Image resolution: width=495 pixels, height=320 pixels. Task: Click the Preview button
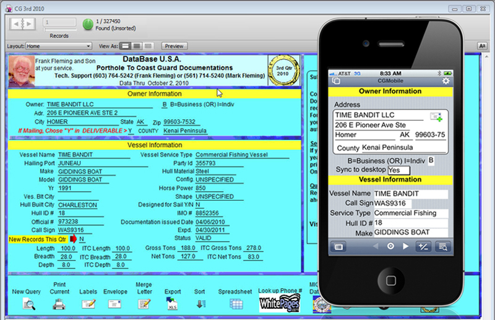(174, 46)
